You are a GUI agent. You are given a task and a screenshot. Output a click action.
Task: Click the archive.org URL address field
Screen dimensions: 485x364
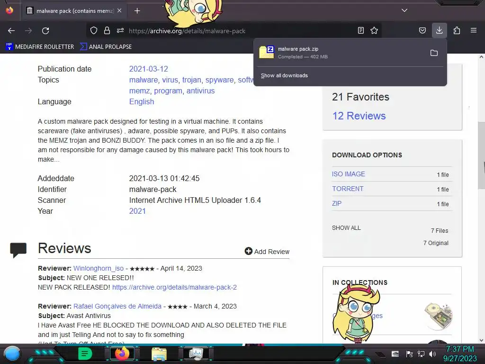(x=187, y=31)
